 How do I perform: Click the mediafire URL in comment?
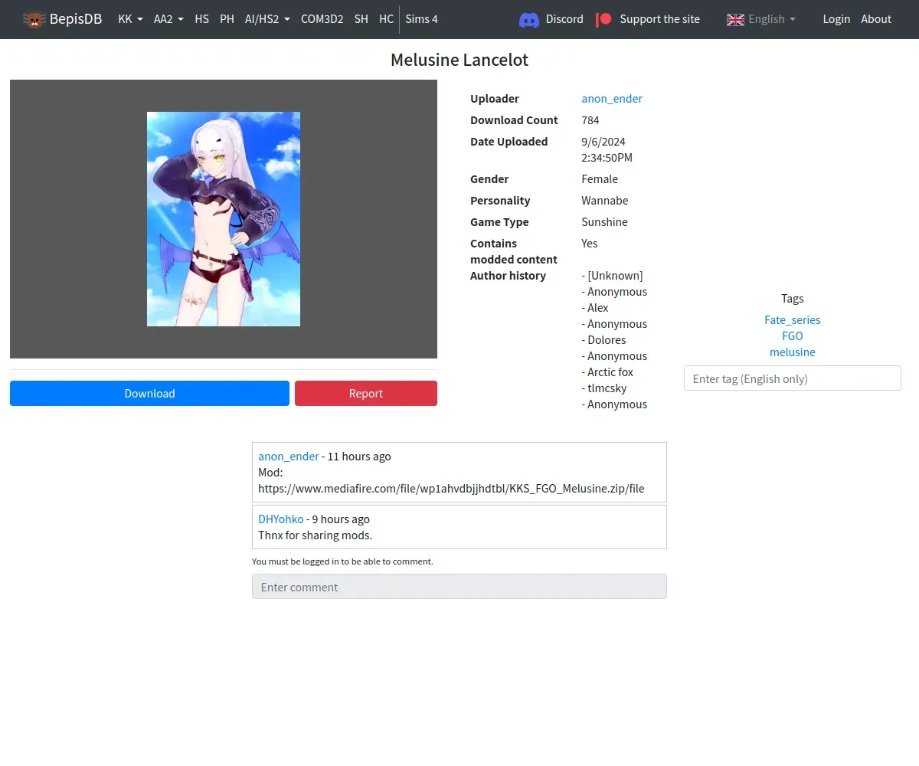451,488
